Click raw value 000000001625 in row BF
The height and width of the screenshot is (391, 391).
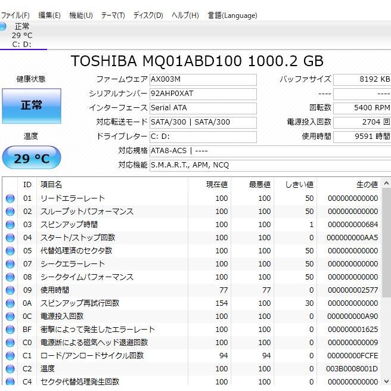(353, 330)
